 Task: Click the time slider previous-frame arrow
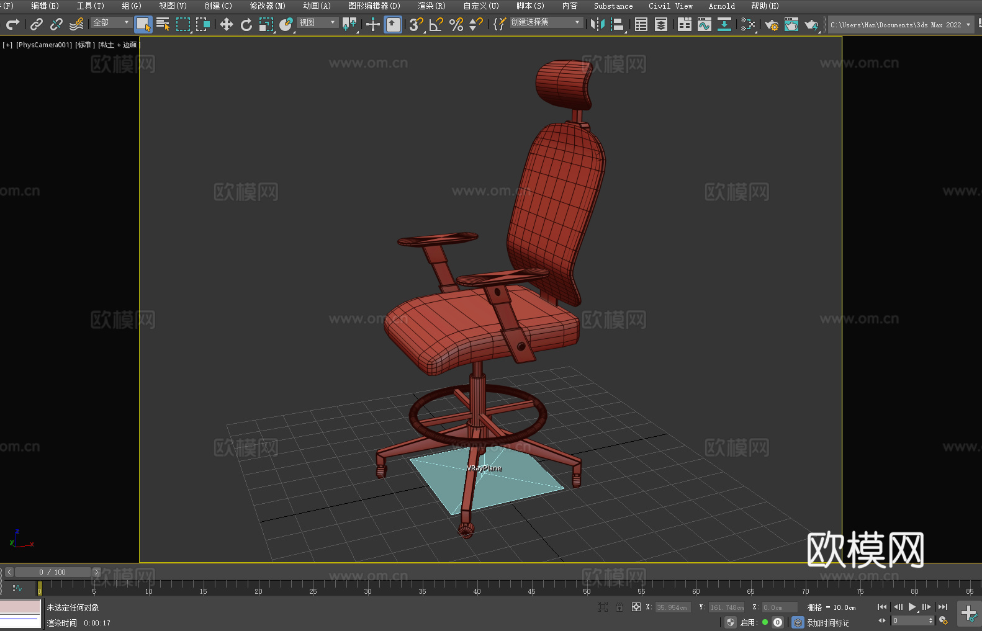click(x=9, y=572)
